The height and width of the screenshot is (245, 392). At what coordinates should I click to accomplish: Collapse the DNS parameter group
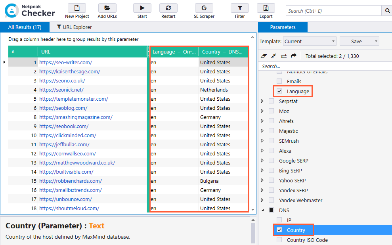coord(262,210)
